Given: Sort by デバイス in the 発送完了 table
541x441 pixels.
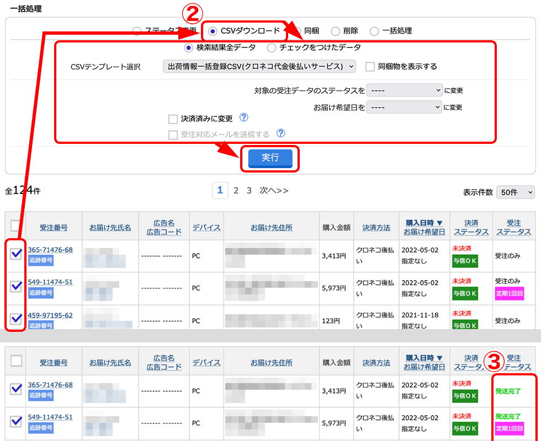Looking at the screenshot, I should coord(206,363).
